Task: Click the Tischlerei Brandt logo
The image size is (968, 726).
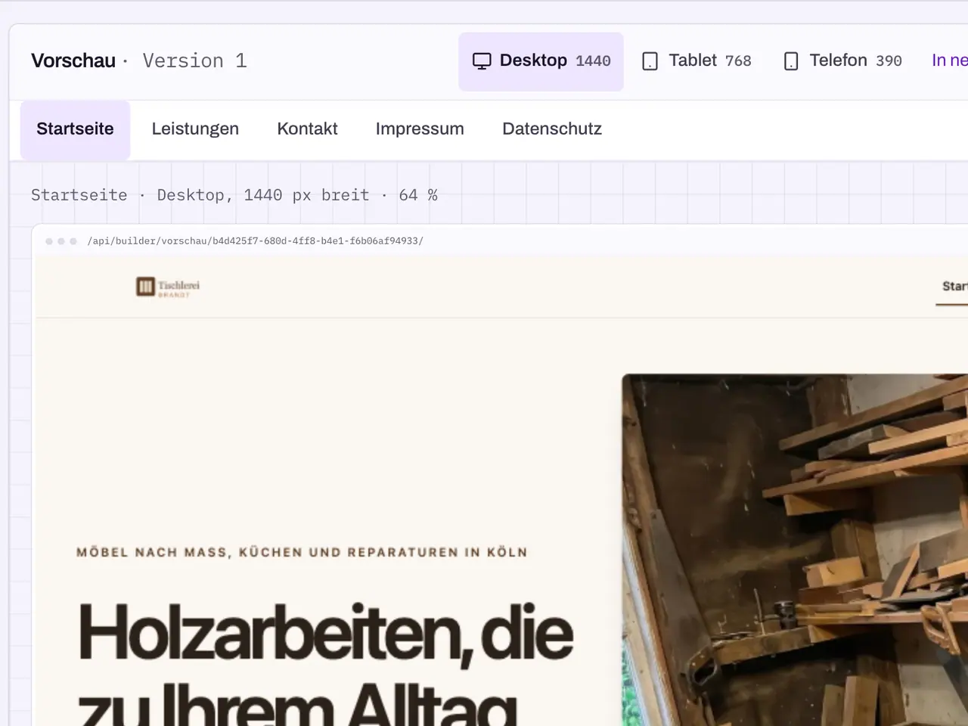Action: (x=168, y=287)
